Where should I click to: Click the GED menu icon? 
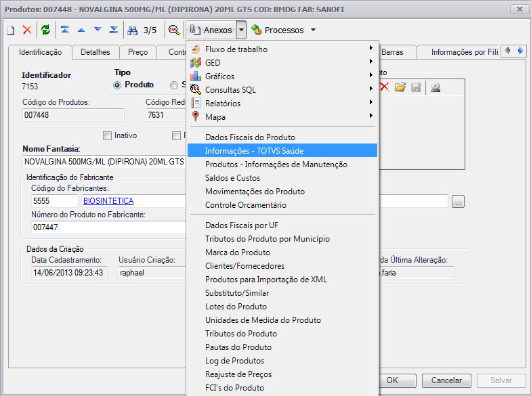pos(196,62)
